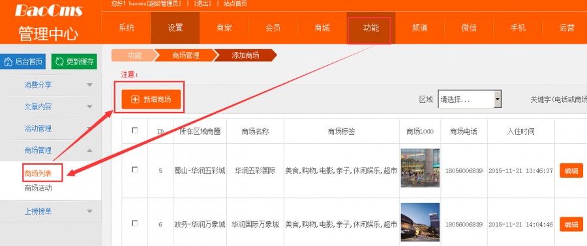
Task: Click the home icon on 后台首页 button
Action: [x=8, y=62]
